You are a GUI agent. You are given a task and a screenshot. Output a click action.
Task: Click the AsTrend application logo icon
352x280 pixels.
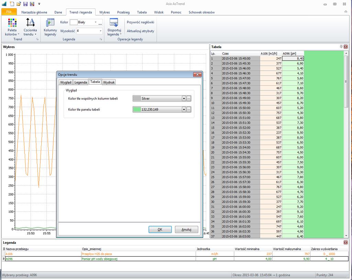(4, 3)
